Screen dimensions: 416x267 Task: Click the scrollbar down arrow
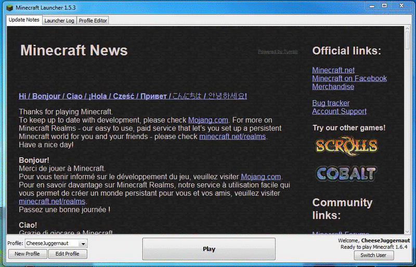pyautogui.click(x=407, y=232)
